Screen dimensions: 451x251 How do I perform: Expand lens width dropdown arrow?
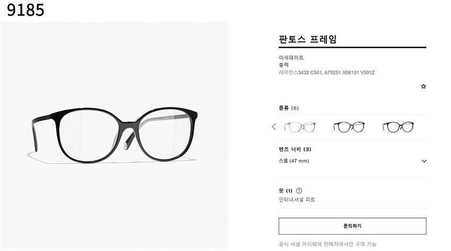tap(424, 161)
